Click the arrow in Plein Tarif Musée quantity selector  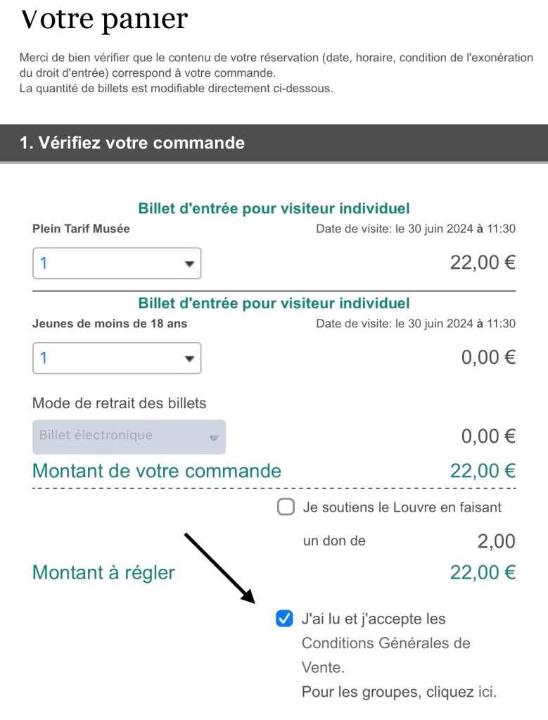pyautogui.click(x=189, y=265)
